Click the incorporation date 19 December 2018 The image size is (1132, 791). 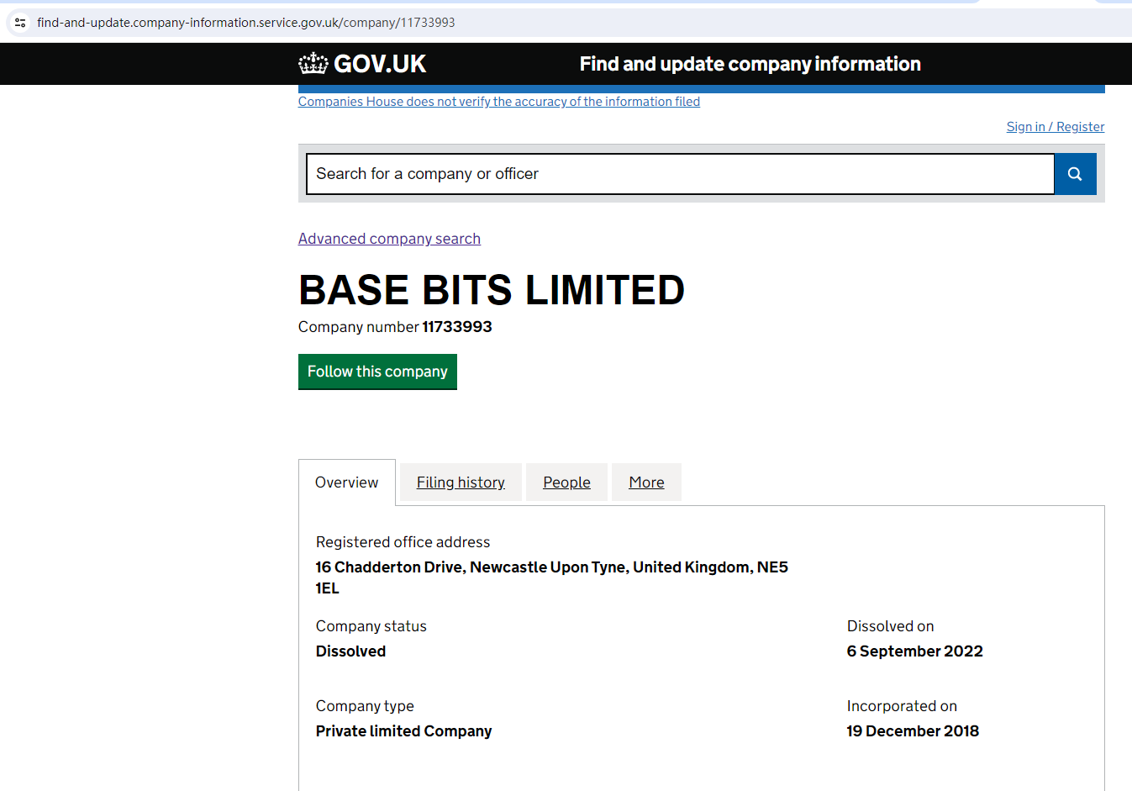[913, 731]
